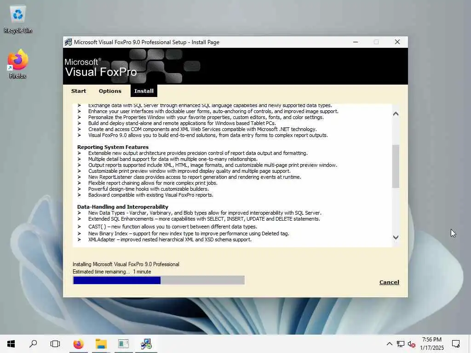Viewport: 471px width, 353px height.
Task: Click the 'New Data Types - Varchar' line
Action: (x=205, y=213)
